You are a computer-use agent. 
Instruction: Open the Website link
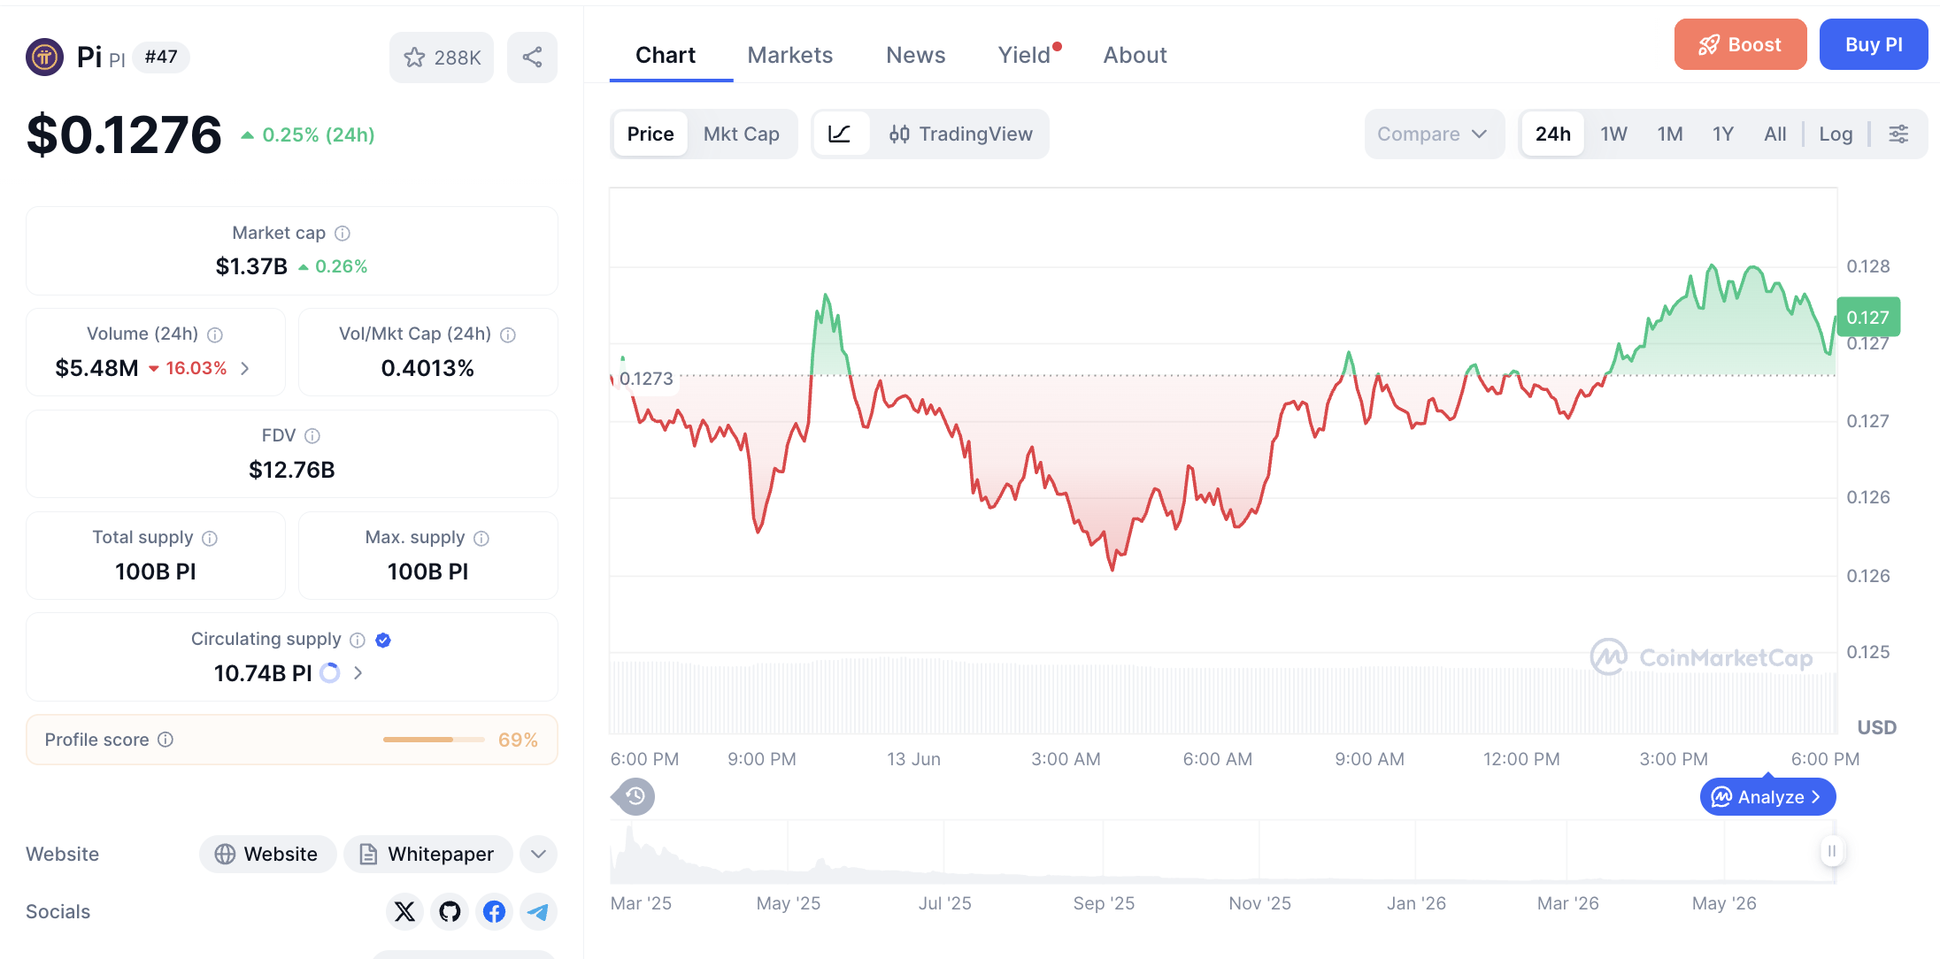[x=267, y=855]
